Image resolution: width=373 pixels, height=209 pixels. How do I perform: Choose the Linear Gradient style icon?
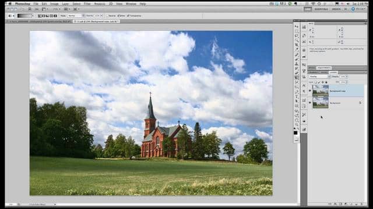[x=40, y=16]
